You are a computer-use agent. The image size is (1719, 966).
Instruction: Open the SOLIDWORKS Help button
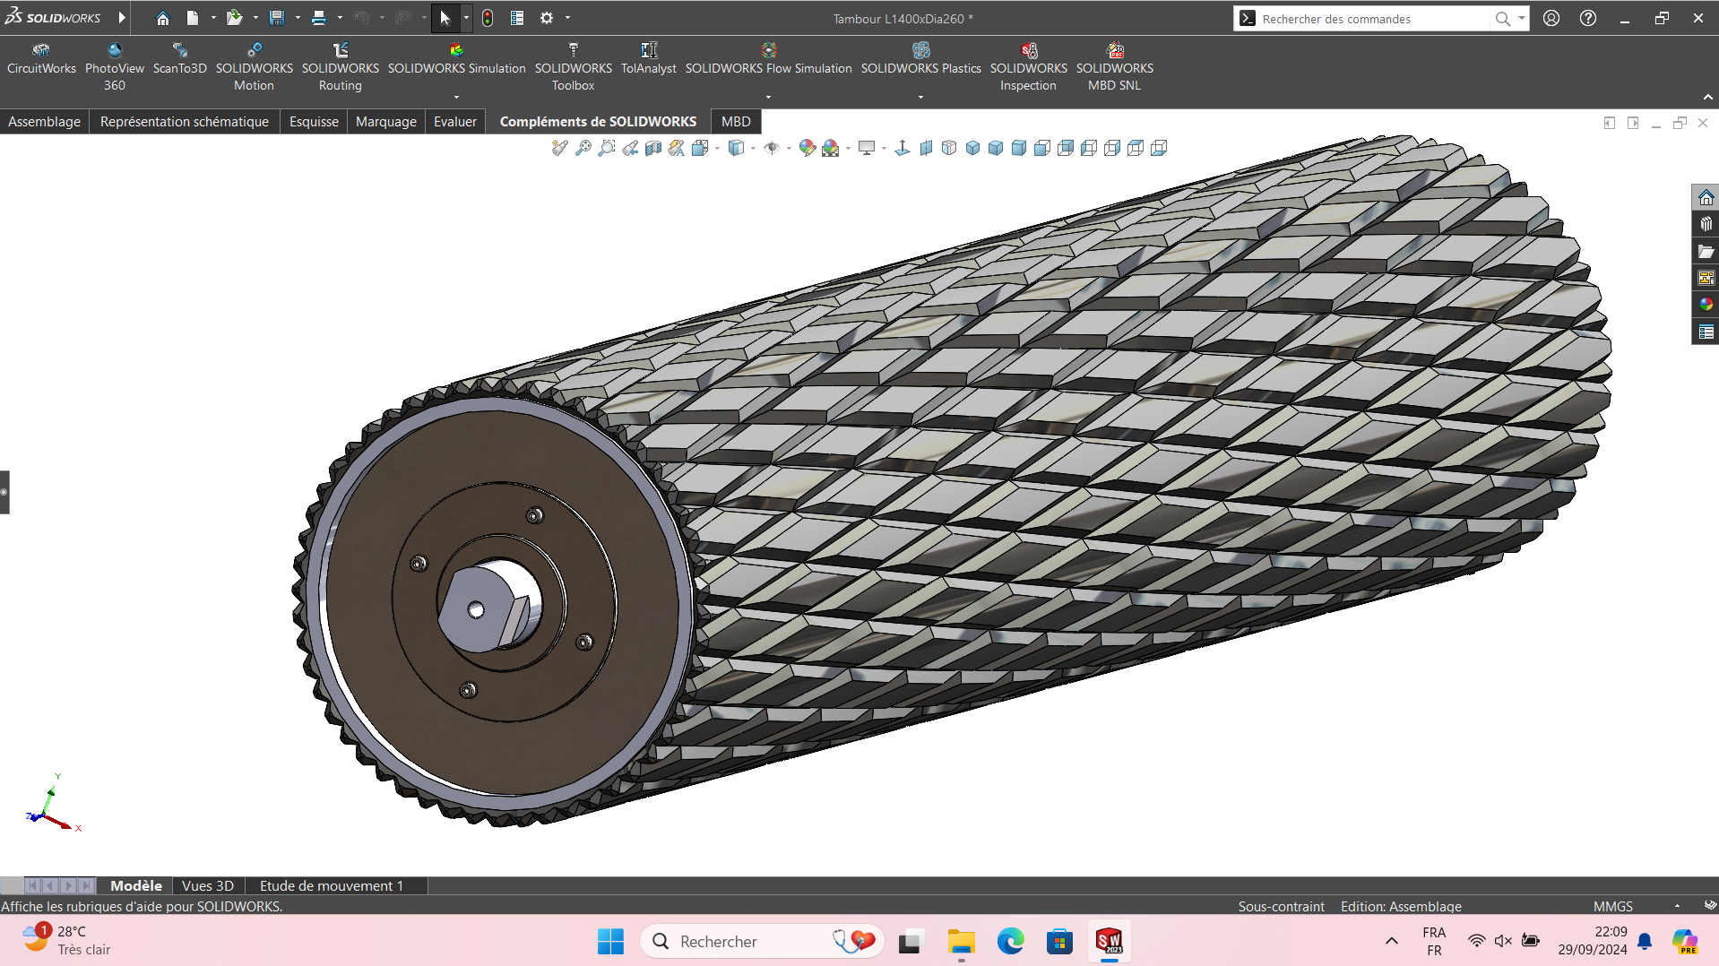click(x=1588, y=18)
